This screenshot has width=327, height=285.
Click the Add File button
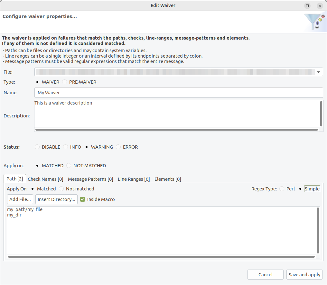(20, 199)
